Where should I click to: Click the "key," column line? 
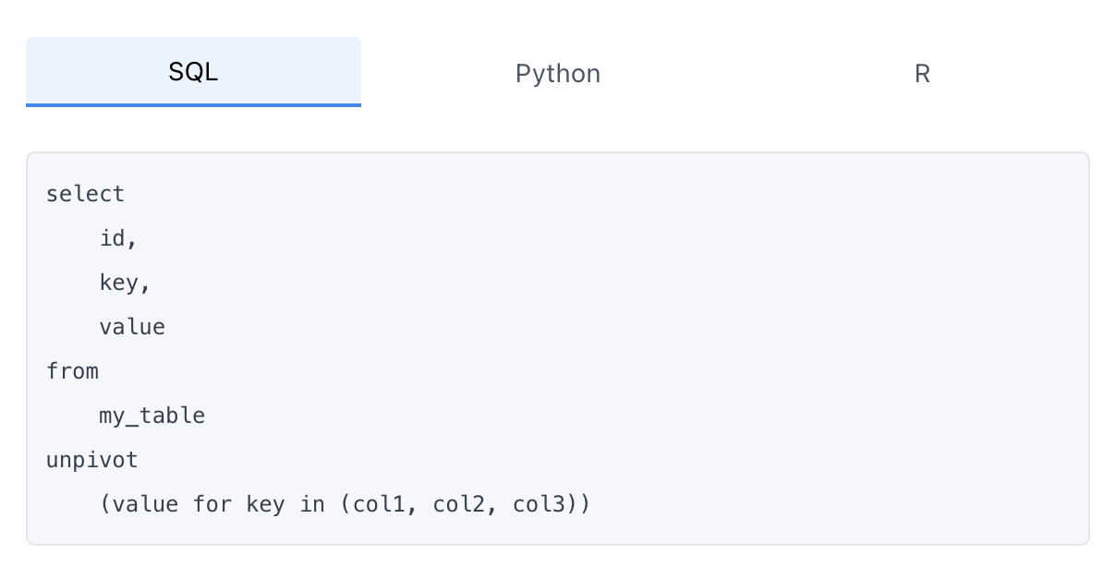125,283
